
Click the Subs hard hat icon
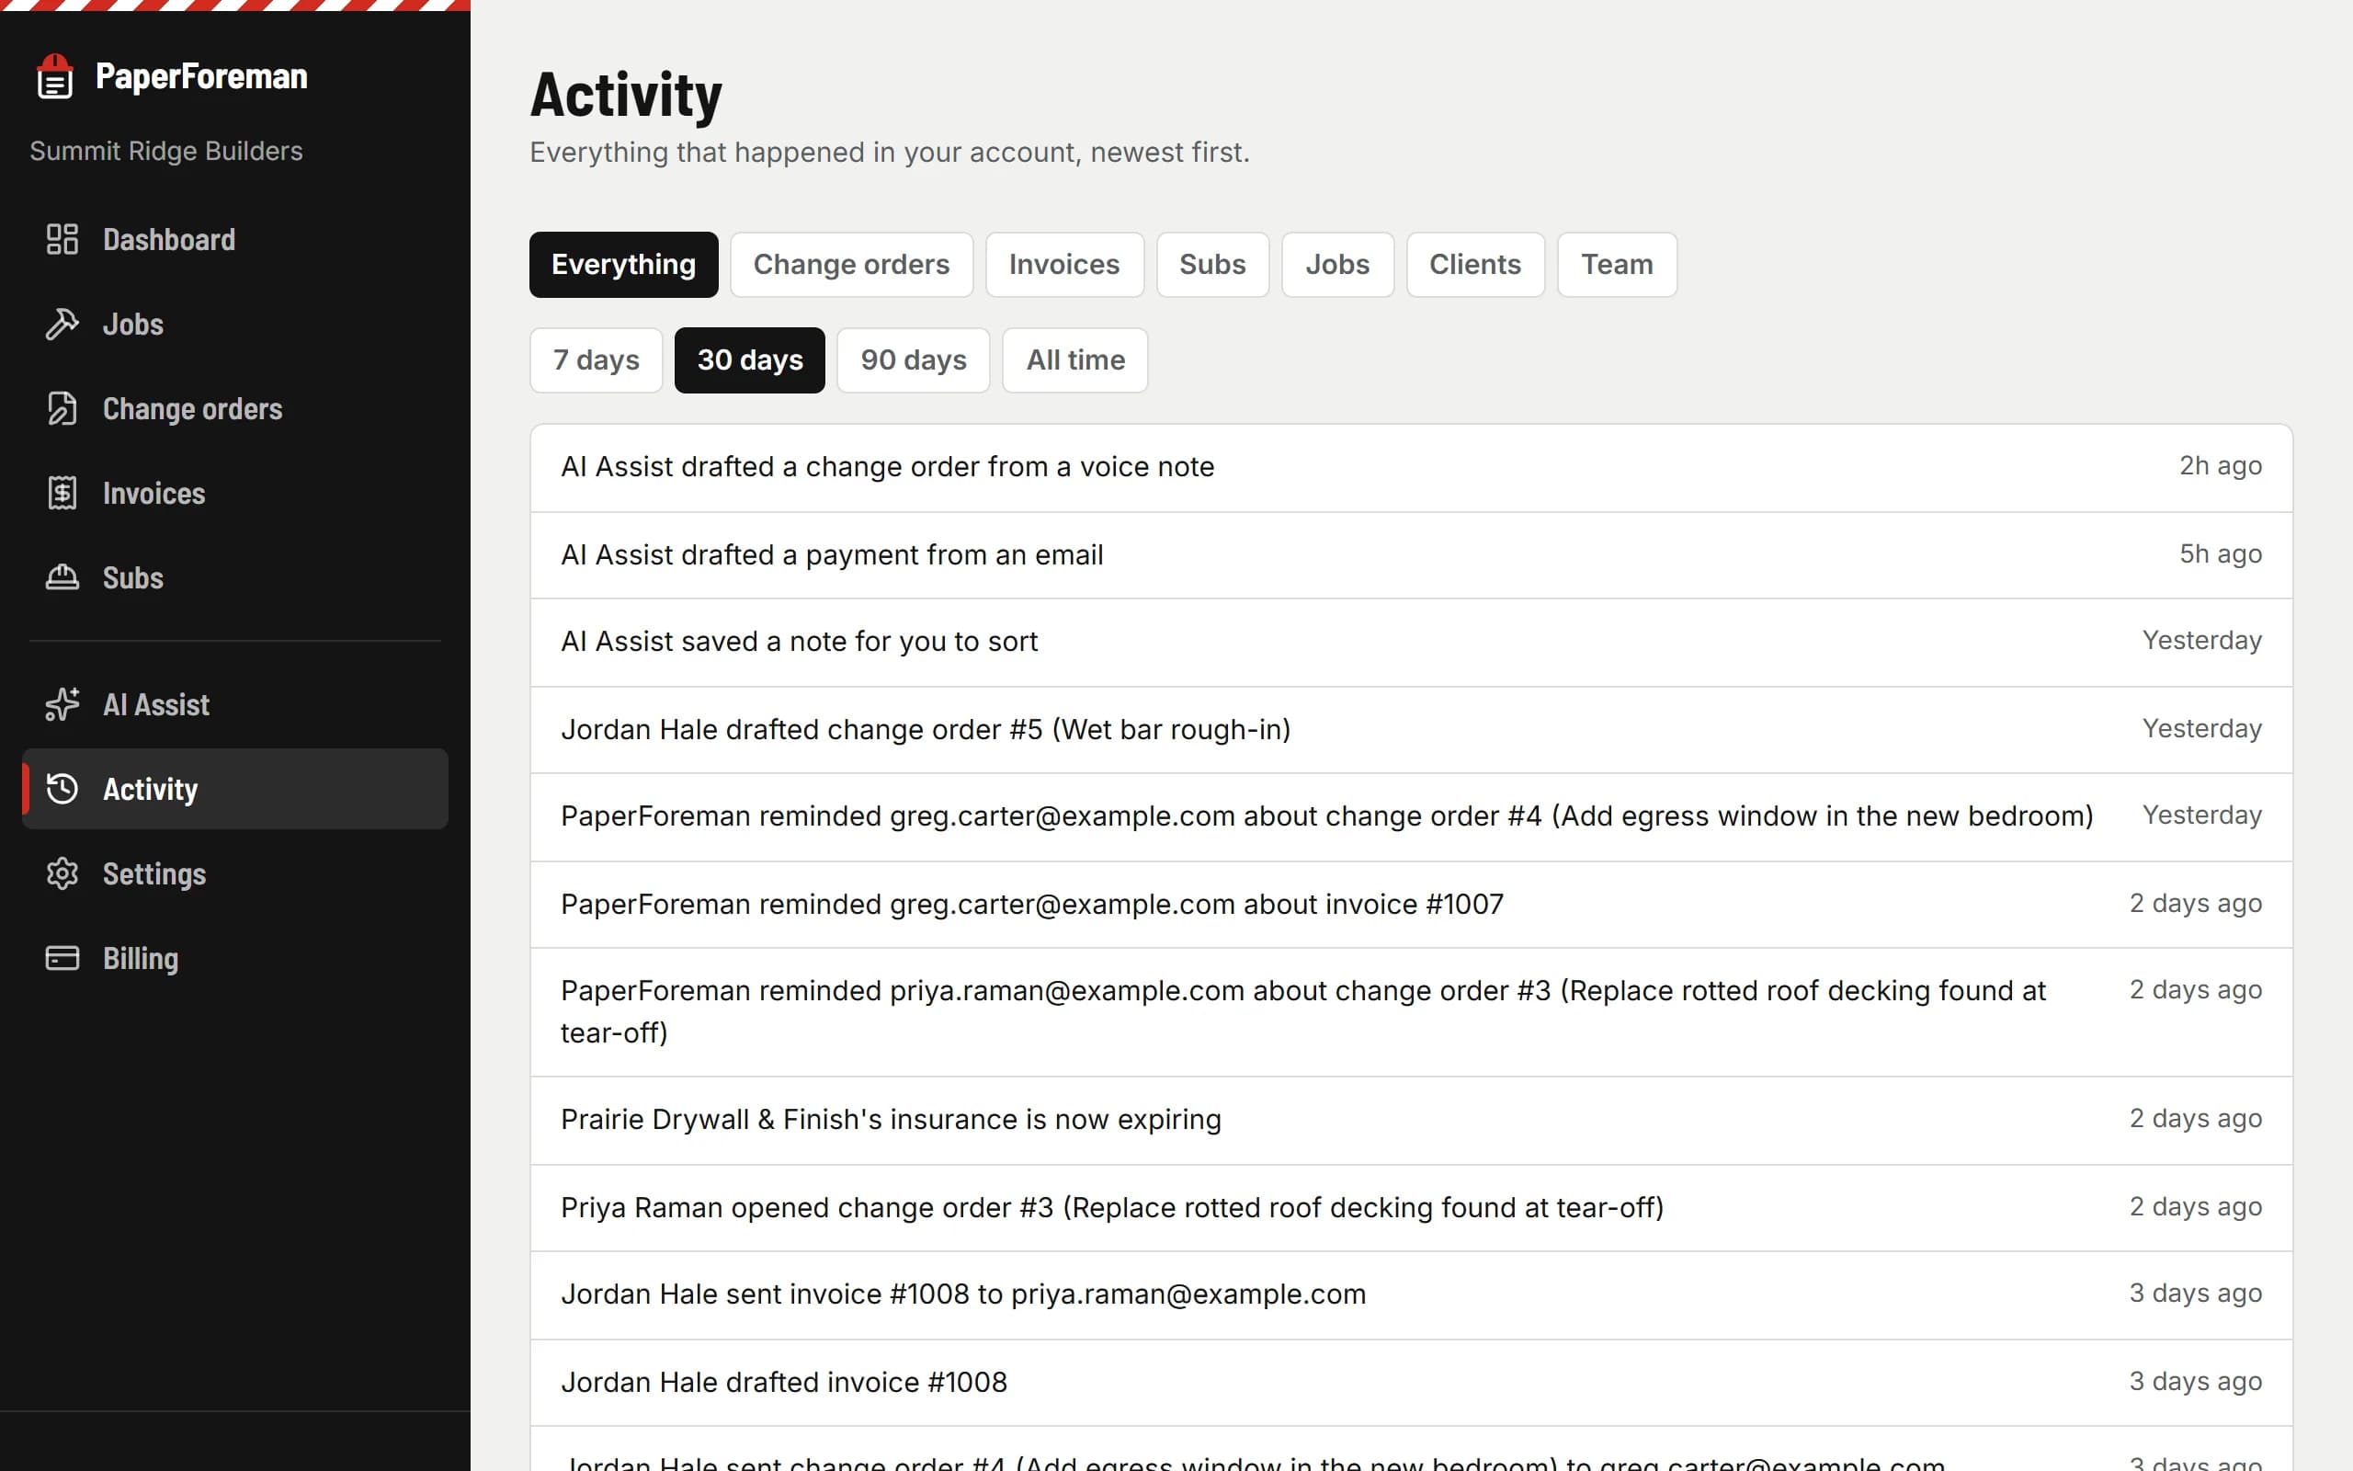pyautogui.click(x=63, y=578)
